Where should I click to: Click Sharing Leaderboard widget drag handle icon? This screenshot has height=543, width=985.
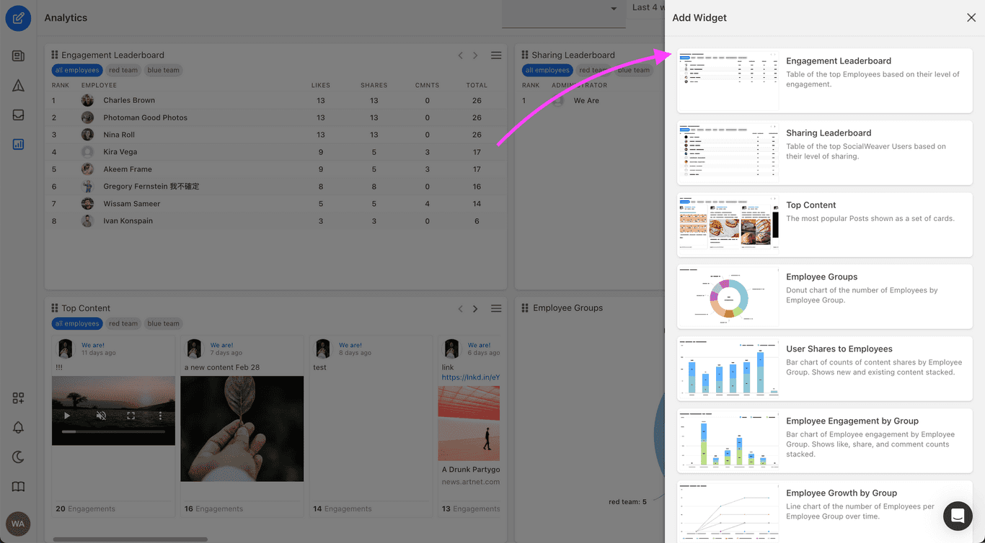coord(525,55)
